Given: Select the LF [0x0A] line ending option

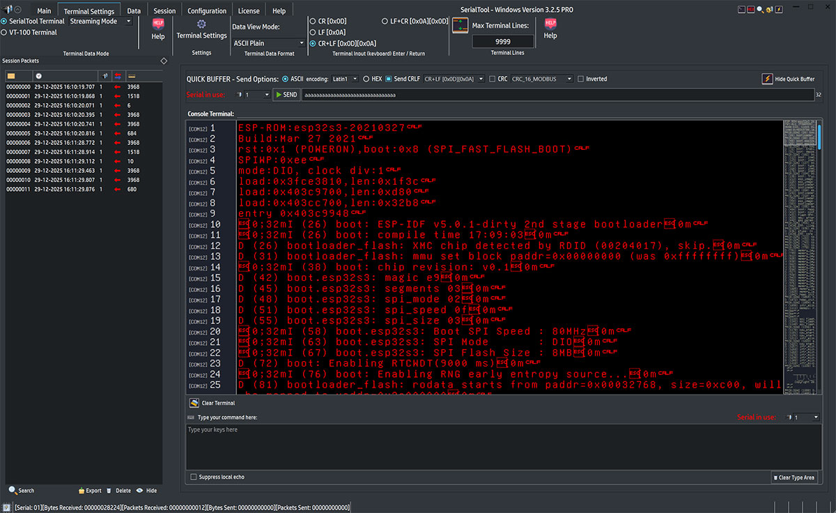Looking at the screenshot, I should click(x=312, y=32).
